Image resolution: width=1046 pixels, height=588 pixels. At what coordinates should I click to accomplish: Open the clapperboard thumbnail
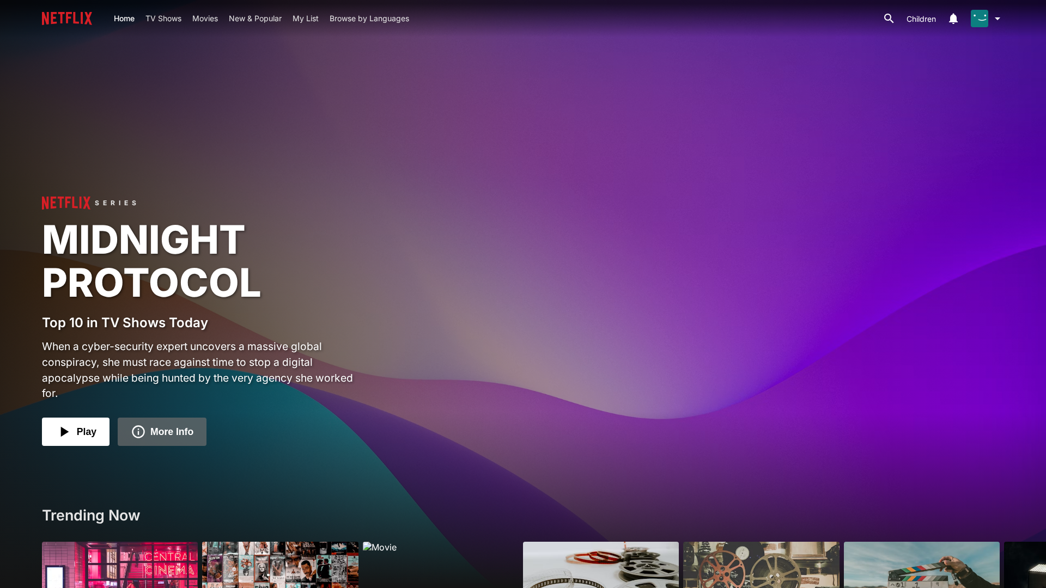click(x=922, y=565)
